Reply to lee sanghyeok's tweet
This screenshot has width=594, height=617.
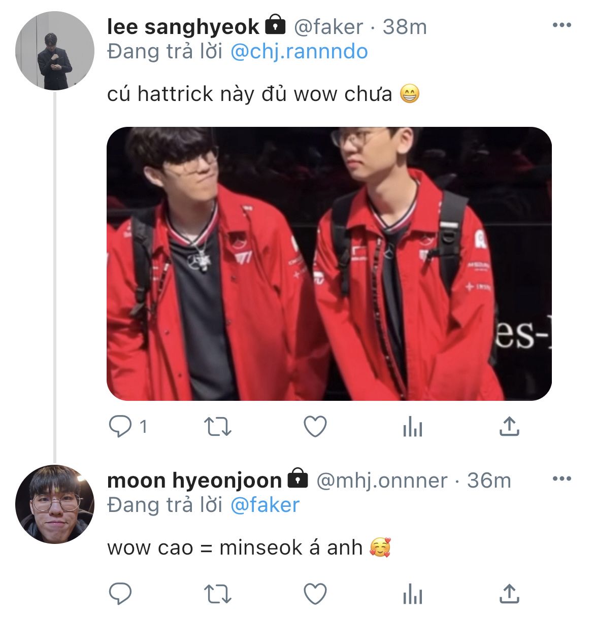point(120,427)
